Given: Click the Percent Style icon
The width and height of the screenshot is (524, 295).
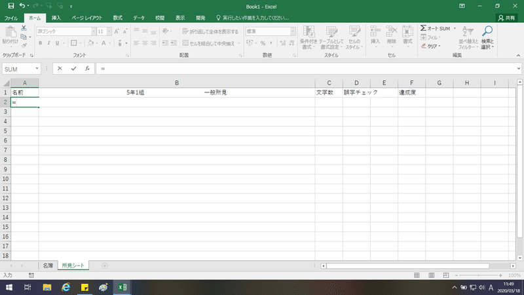Looking at the screenshot, I should pos(263,43).
